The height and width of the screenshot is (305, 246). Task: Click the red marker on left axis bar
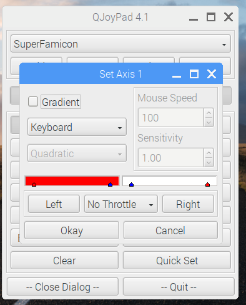point(34,184)
